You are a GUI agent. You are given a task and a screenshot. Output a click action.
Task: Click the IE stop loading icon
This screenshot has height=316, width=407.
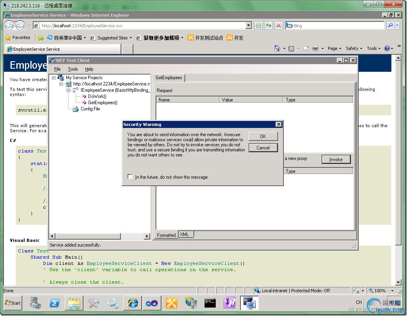pyautogui.click(x=278, y=26)
